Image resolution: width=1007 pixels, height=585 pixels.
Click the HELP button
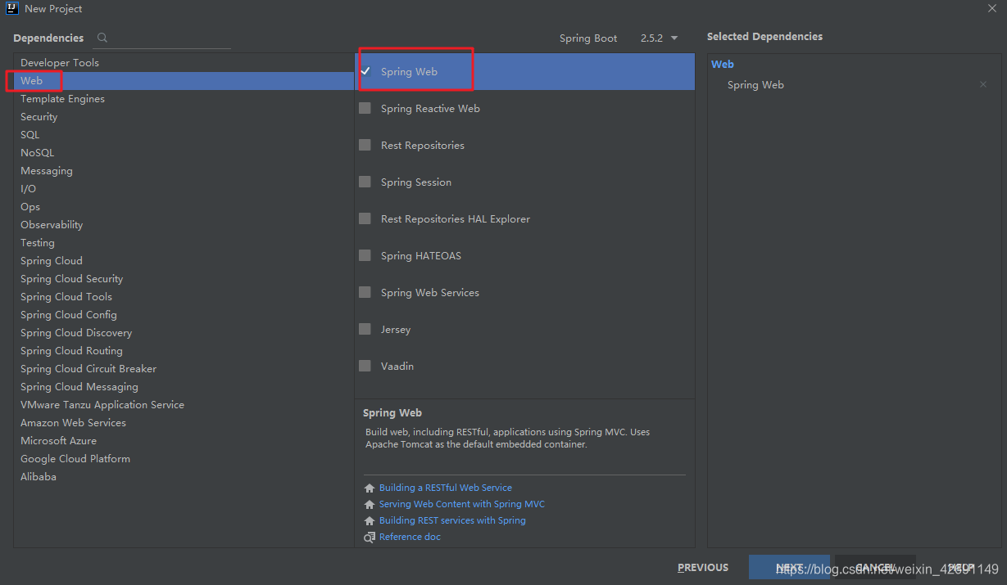point(961,567)
